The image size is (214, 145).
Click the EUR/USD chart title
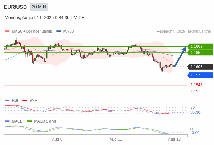[x=16, y=7]
